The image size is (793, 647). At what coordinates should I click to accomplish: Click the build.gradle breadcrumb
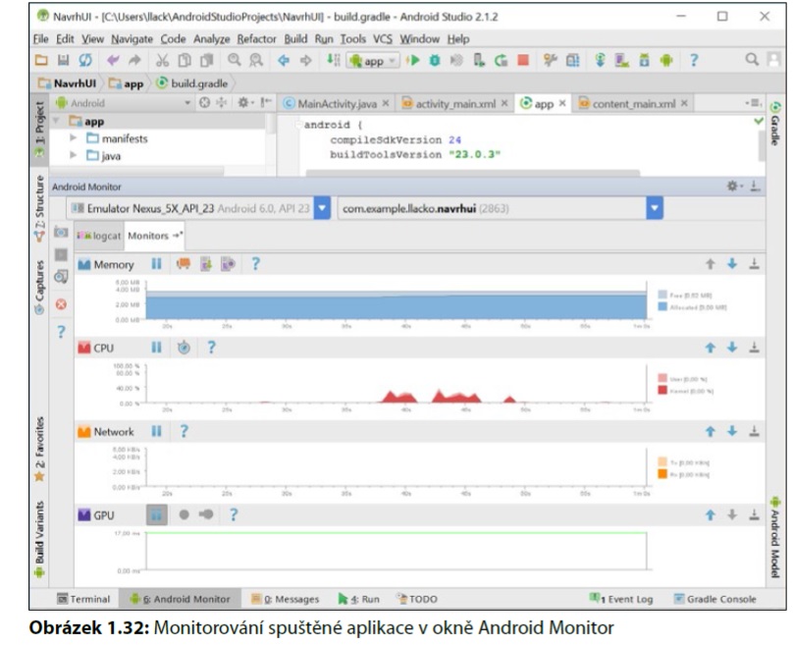(x=192, y=83)
